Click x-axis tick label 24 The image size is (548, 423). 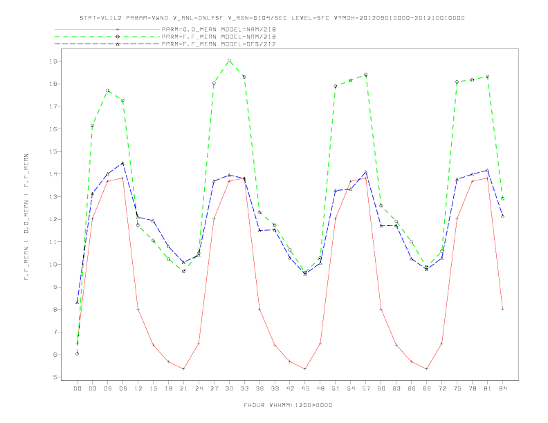(x=199, y=388)
